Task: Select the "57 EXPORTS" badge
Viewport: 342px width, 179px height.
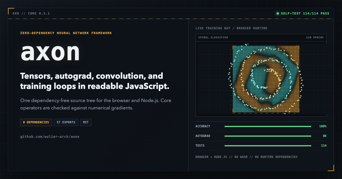Action: [66, 122]
